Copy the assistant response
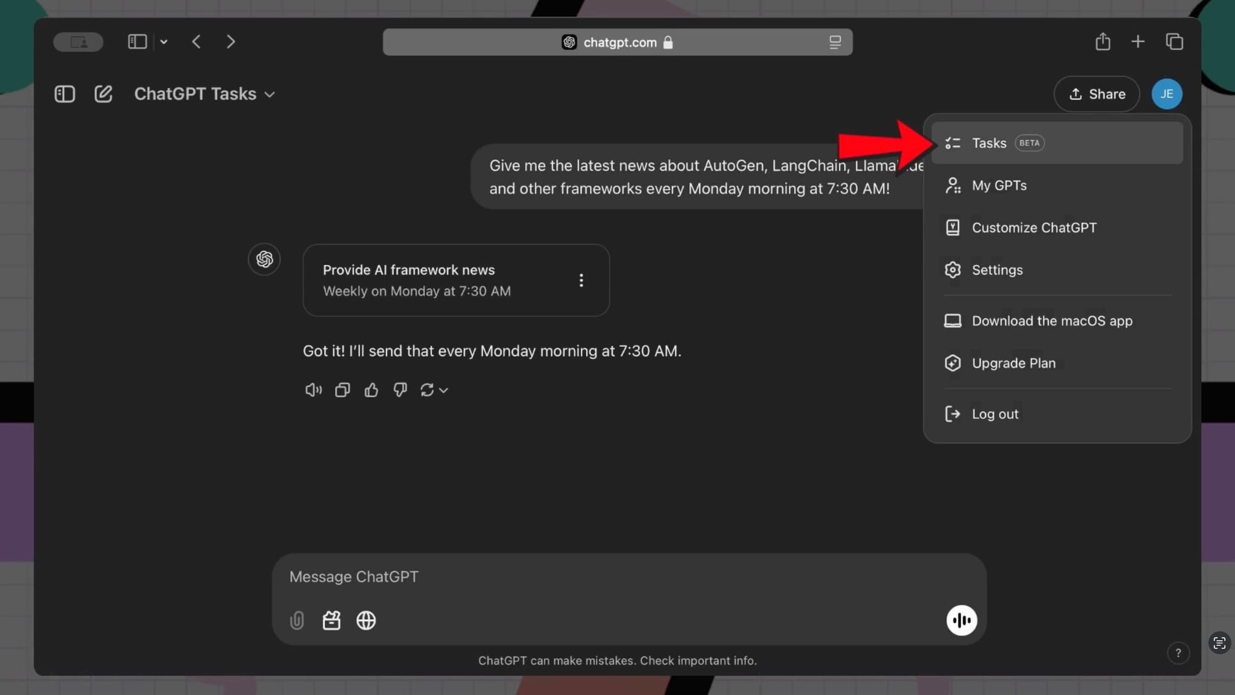Screen dimensions: 1235x695 (342, 390)
